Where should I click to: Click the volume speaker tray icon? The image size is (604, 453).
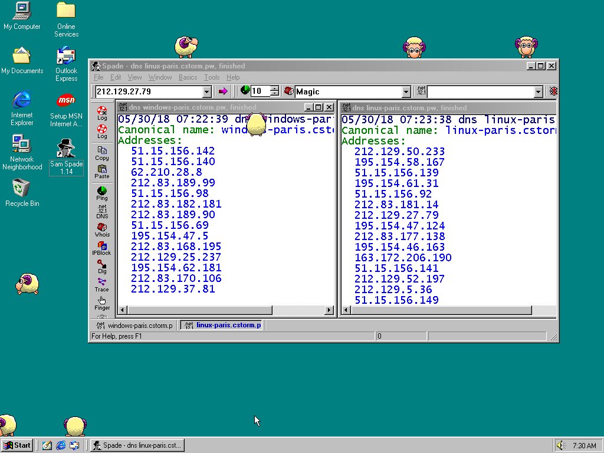(561, 446)
